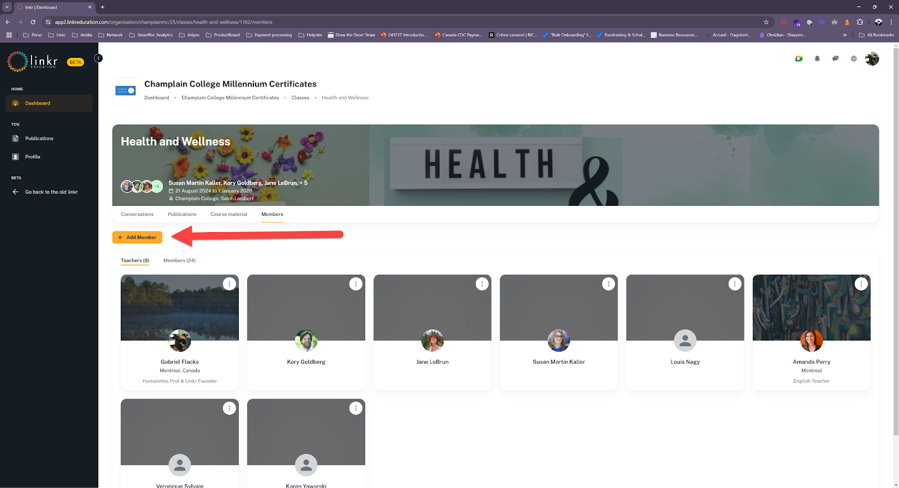899x488 pixels.
Task: Click Kory Goldberg profile photo
Action: pos(306,340)
